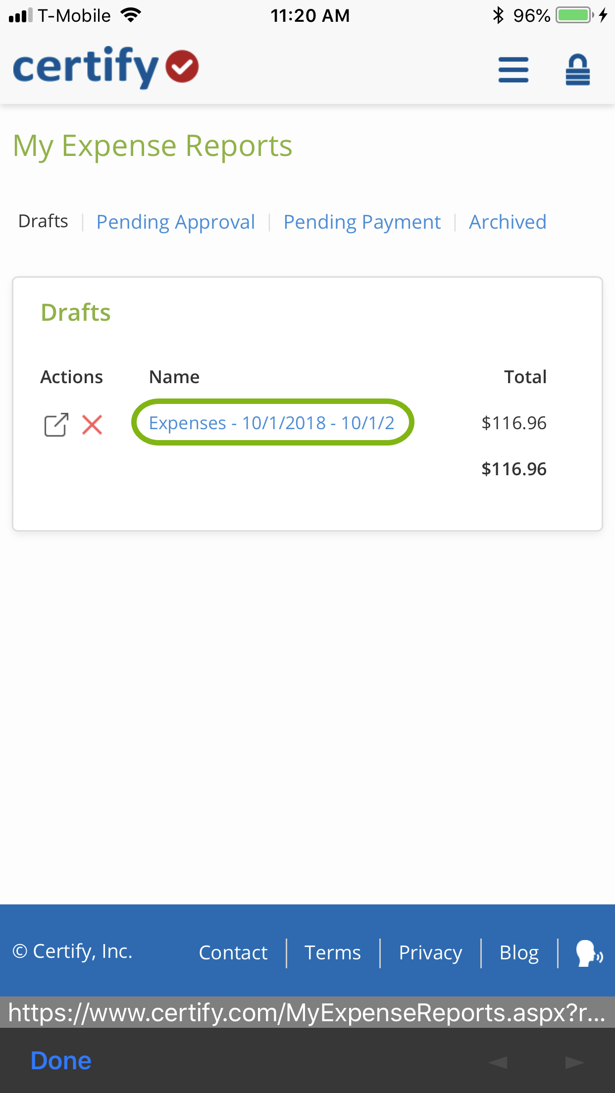Open the Blog footer link
Screen dimensions: 615x1093
(x=519, y=953)
